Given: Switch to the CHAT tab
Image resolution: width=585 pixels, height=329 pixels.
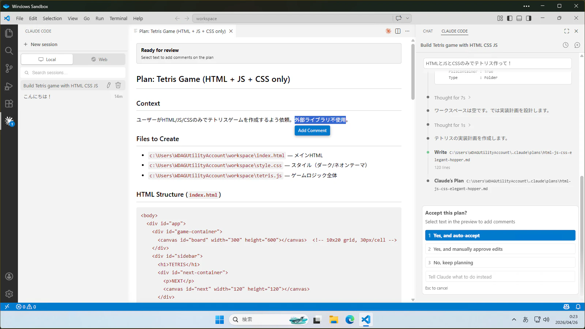Looking at the screenshot, I should pos(428,31).
